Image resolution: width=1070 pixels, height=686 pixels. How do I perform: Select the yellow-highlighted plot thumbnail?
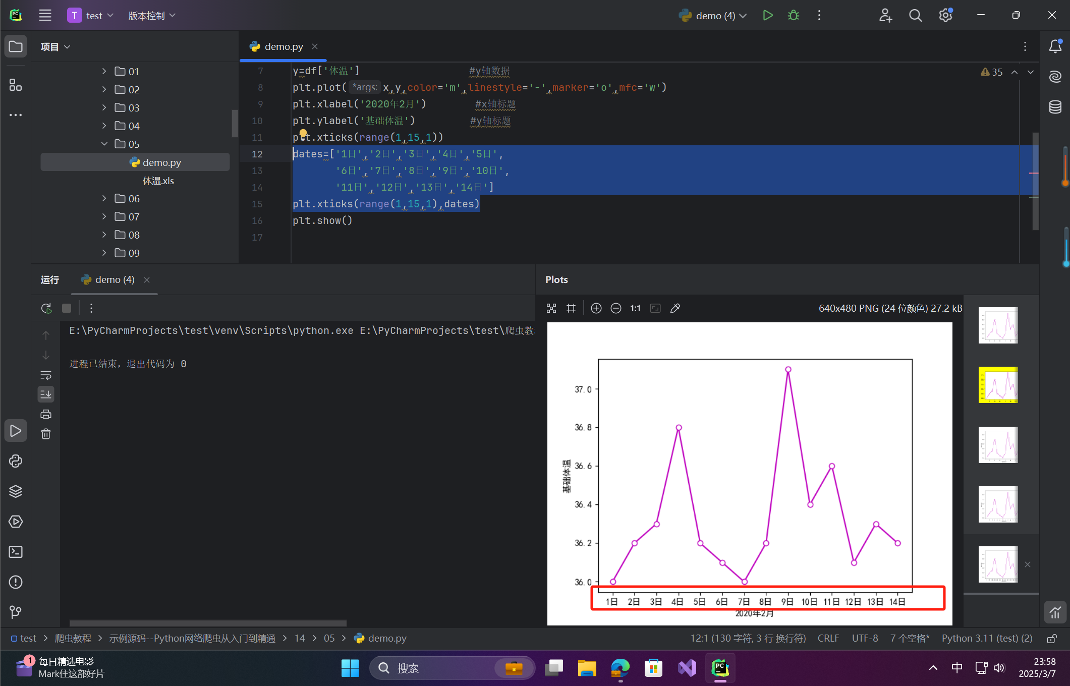[x=997, y=385]
